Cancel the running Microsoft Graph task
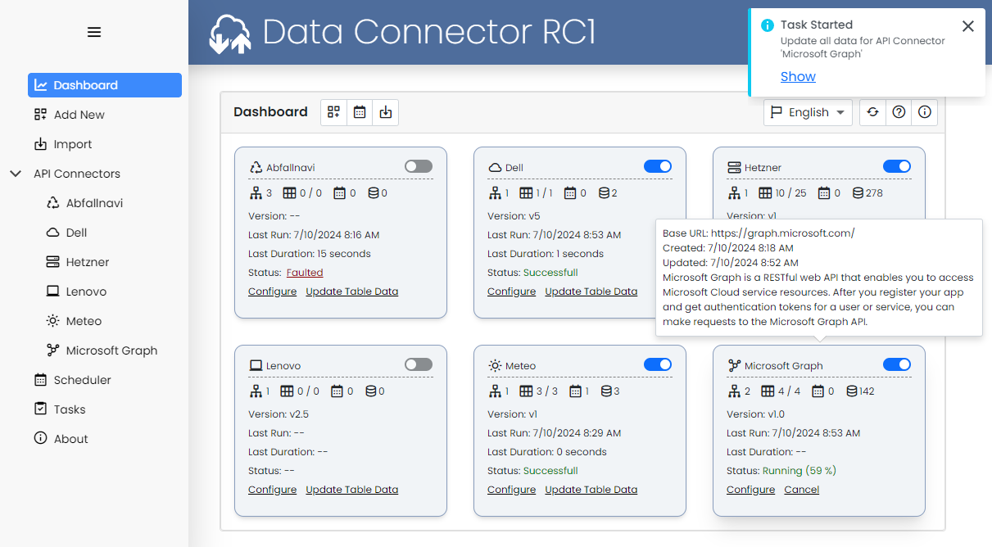This screenshot has height=547, width=992. 801,490
